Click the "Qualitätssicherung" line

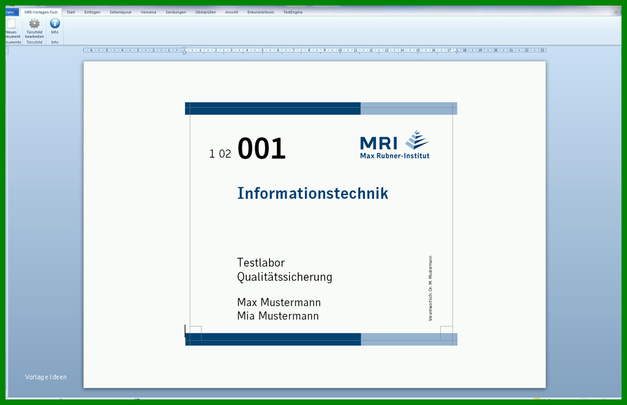(x=285, y=277)
